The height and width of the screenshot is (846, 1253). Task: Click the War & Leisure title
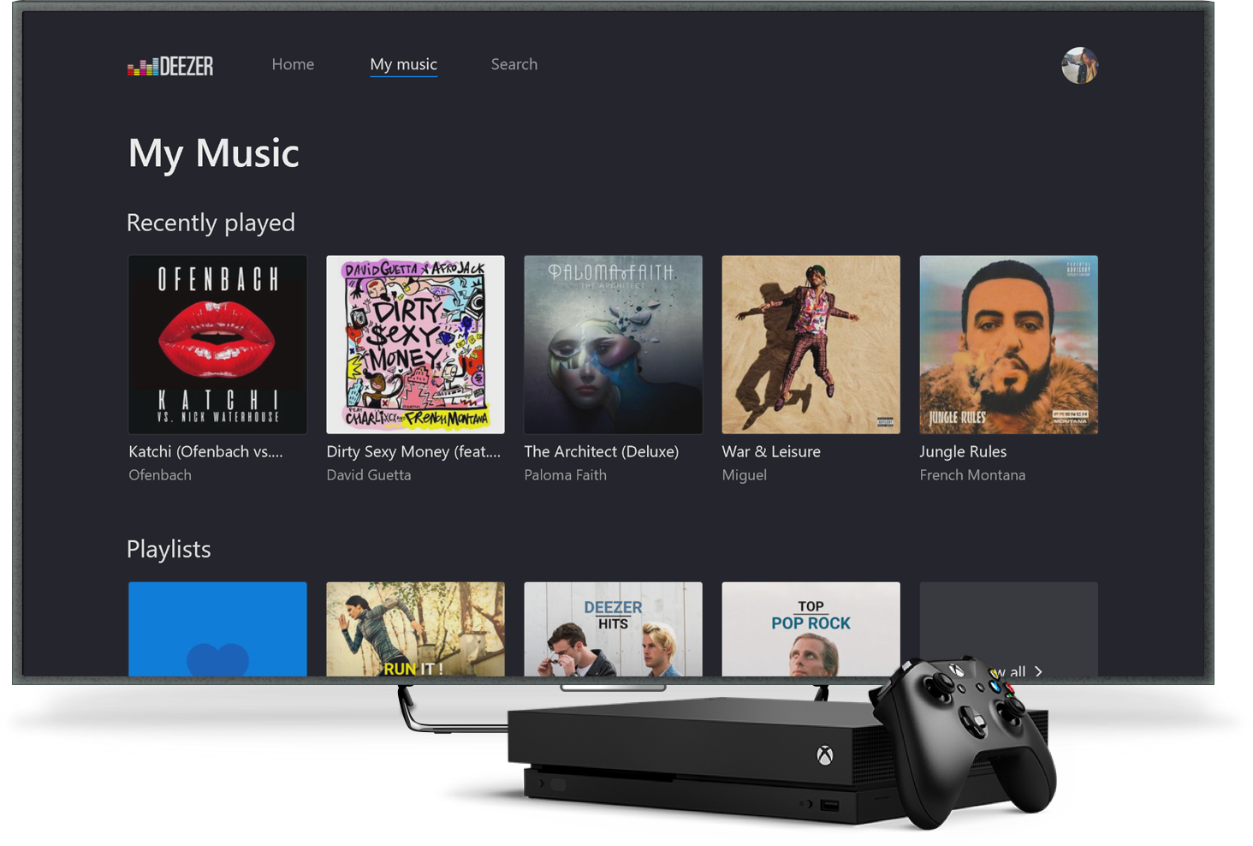771,451
